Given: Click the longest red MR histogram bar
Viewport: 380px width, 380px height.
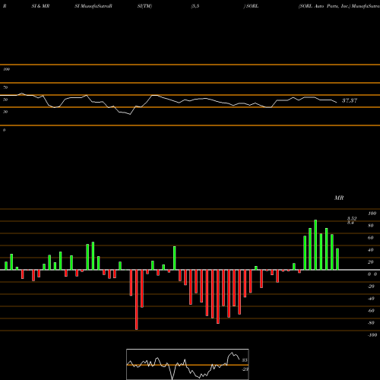Looking at the screenshot, I should click(x=137, y=299).
